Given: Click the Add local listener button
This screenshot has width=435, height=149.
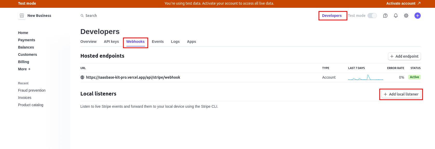Looking at the screenshot, I should (401, 94).
